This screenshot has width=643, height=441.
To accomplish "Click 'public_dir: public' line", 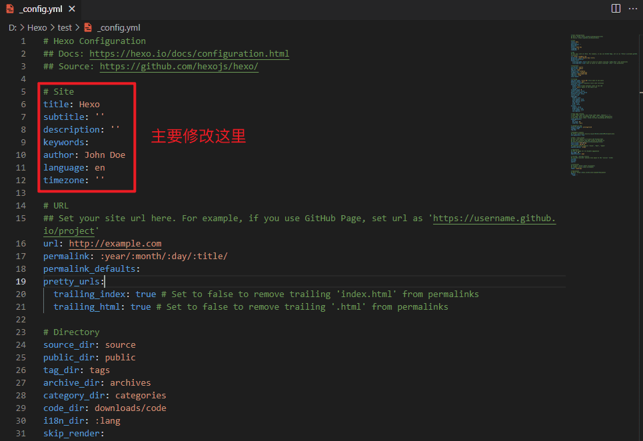I will 89,357.
